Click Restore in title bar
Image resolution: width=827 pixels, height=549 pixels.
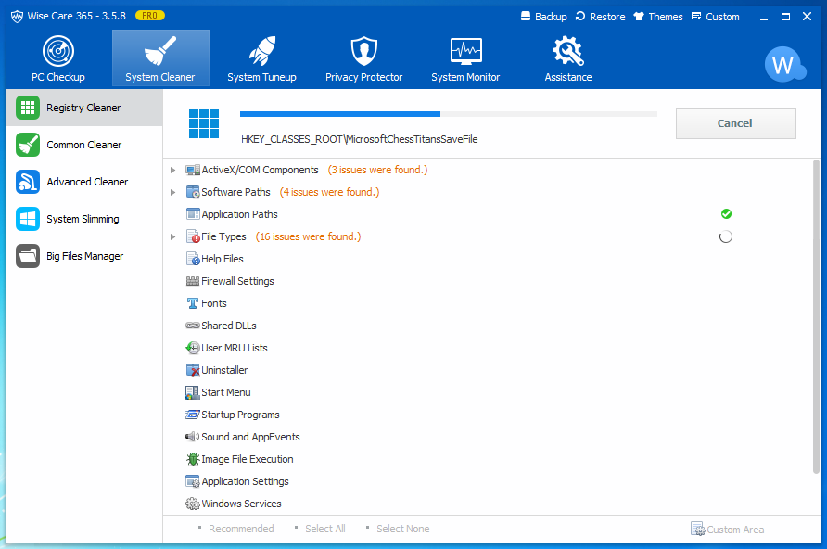600,17
